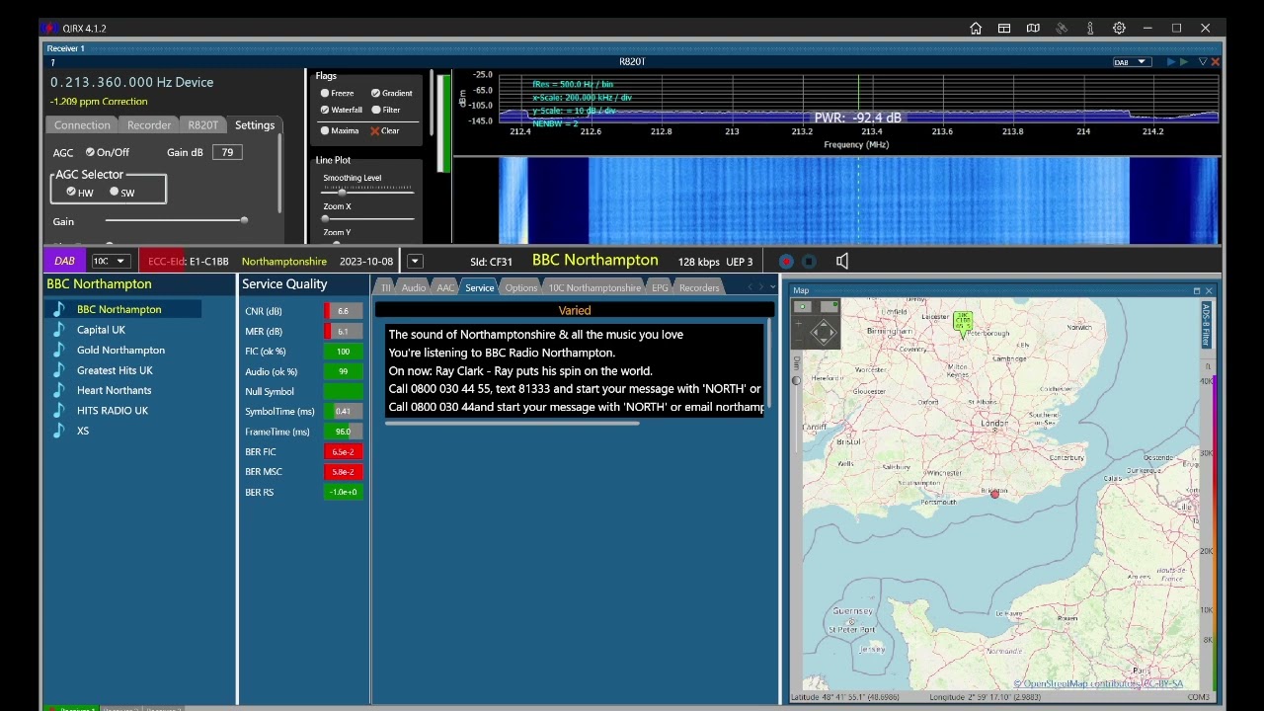
Task: Clear the plot with Clear button
Action: [384, 130]
